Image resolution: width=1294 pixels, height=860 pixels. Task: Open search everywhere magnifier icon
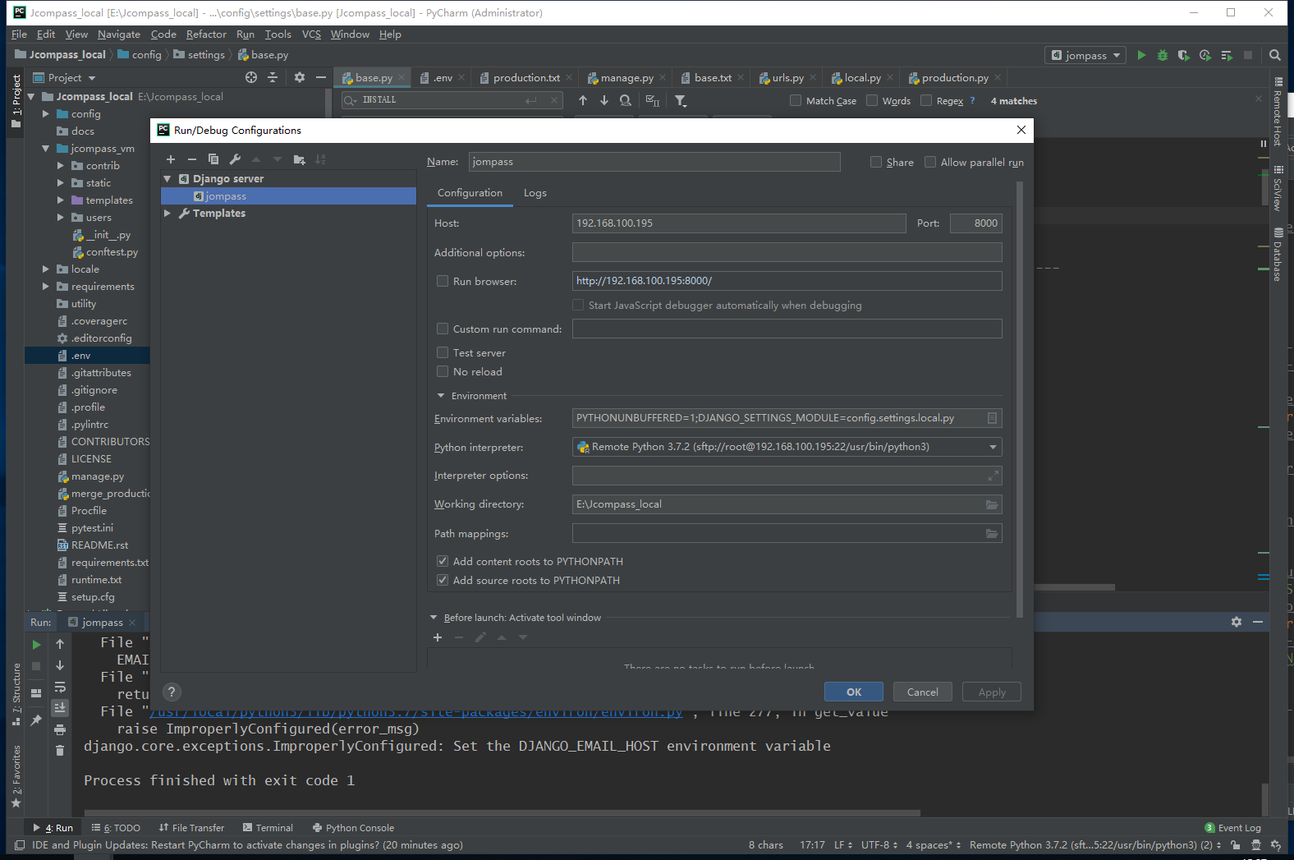pyautogui.click(x=1275, y=55)
